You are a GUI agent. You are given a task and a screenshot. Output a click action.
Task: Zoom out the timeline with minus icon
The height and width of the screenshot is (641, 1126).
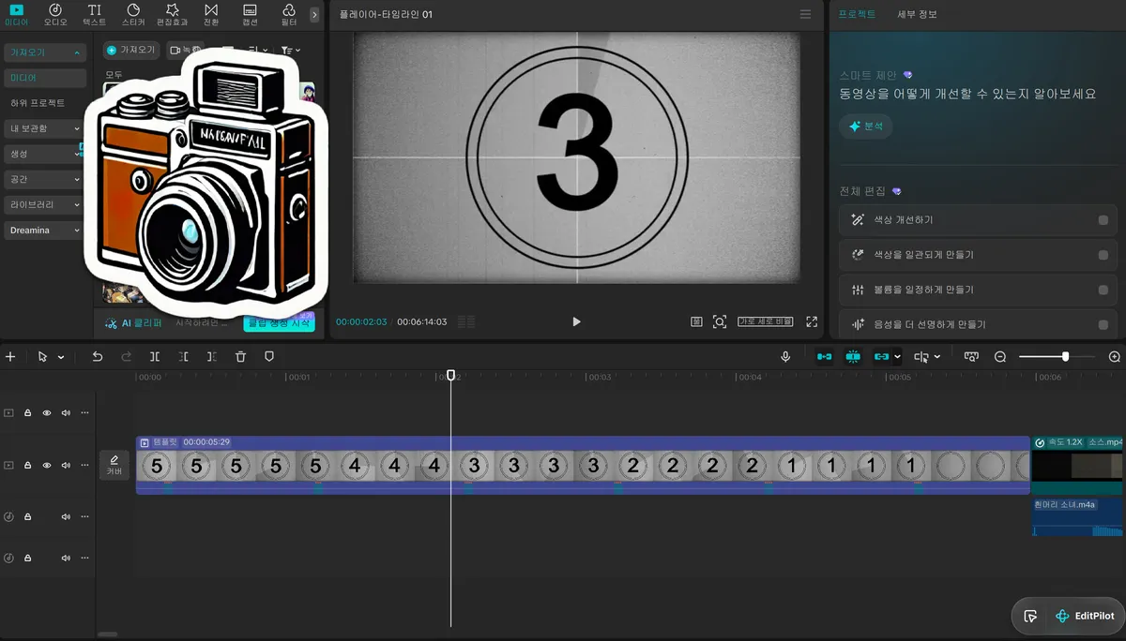click(x=1000, y=357)
